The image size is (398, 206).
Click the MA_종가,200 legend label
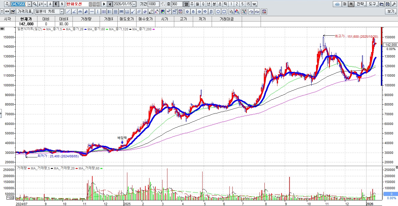pyautogui.click(x=142, y=29)
